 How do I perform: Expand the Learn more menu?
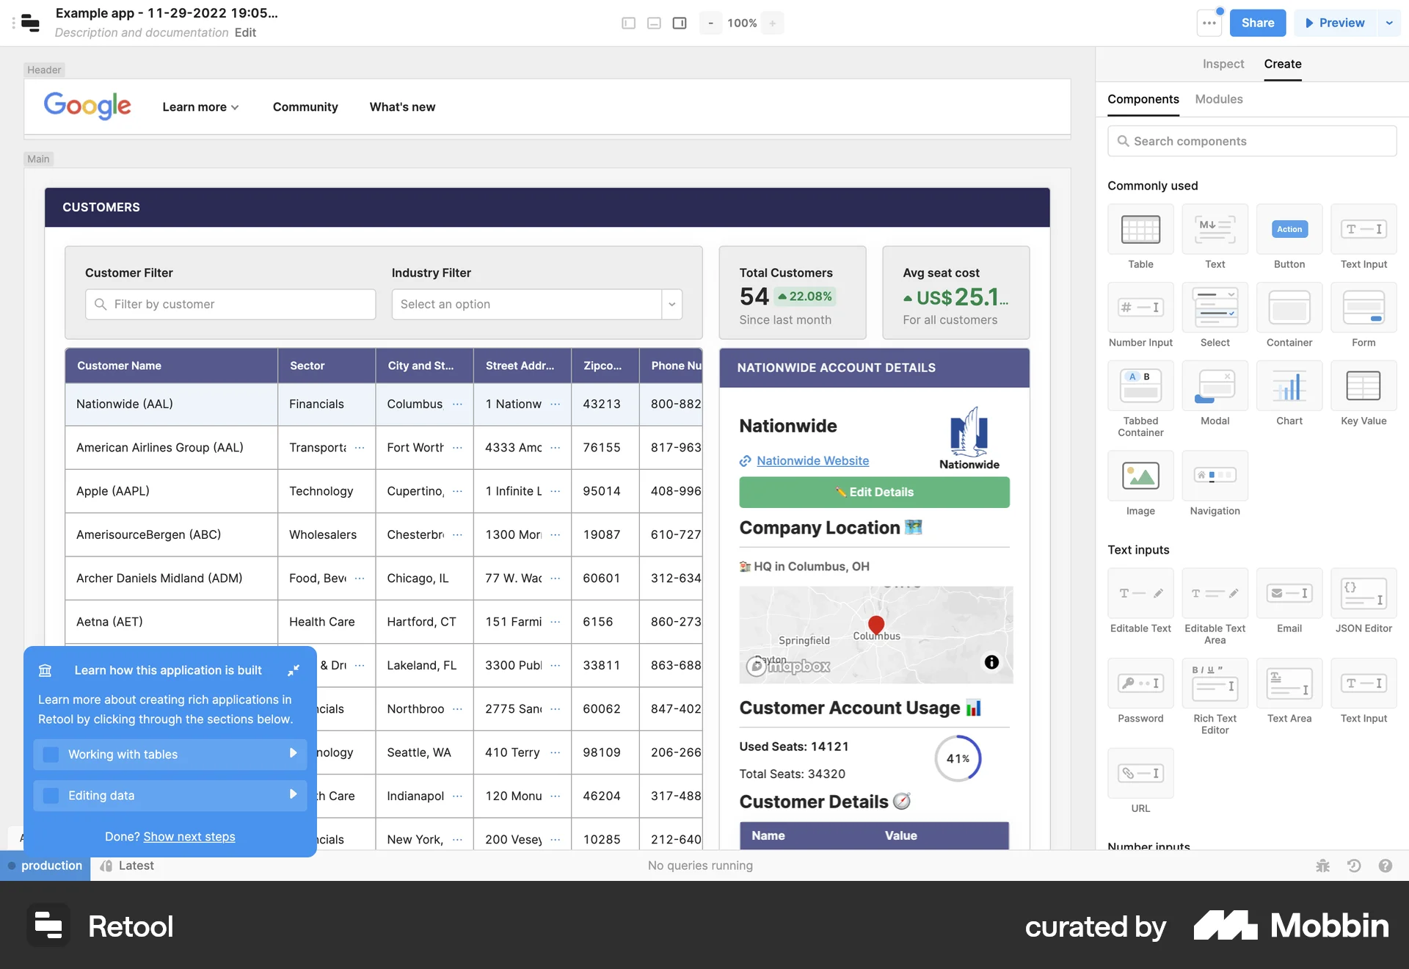tap(200, 106)
